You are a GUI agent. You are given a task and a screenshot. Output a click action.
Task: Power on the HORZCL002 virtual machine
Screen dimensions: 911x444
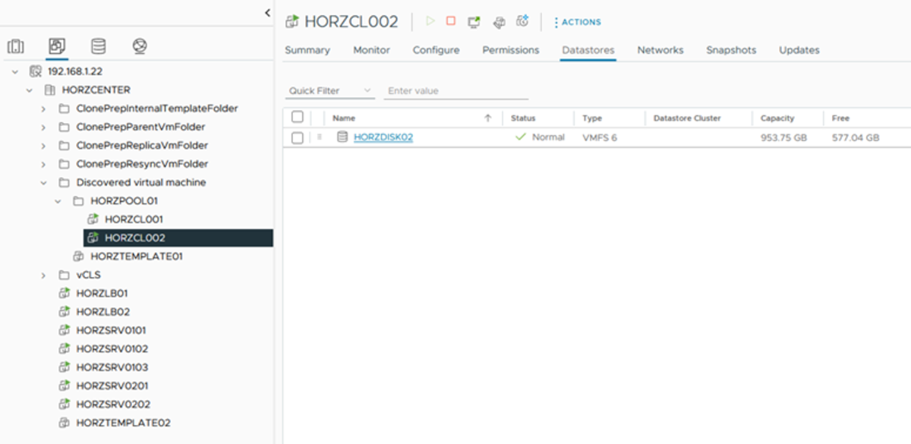pos(430,22)
